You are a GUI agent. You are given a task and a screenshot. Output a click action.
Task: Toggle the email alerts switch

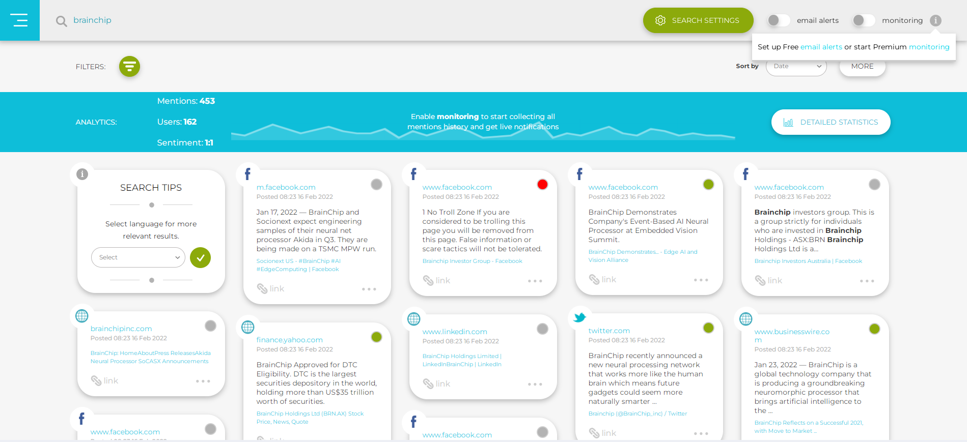(779, 20)
